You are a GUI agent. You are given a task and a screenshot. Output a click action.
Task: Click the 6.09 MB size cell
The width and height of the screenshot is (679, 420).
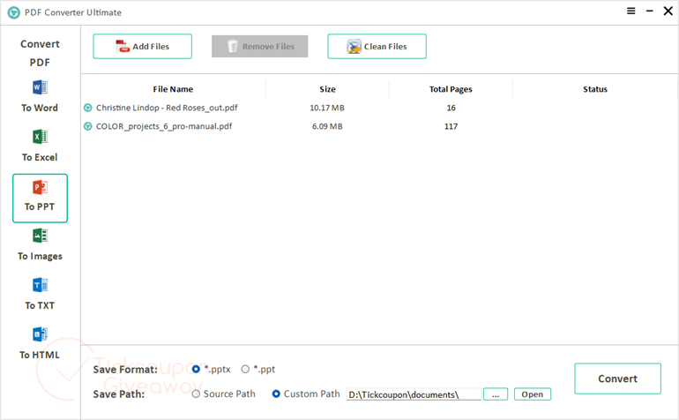pyautogui.click(x=327, y=126)
